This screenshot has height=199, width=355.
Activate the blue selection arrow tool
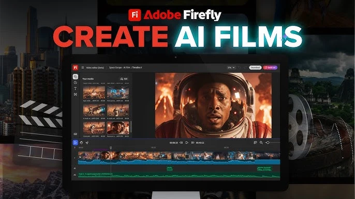[76, 143]
